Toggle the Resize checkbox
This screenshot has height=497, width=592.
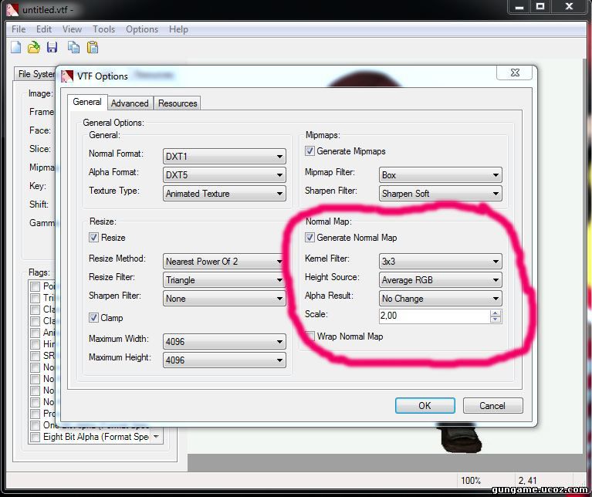(93, 238)
